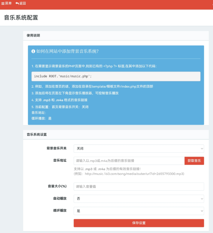Open the 自动播放 dropdown

coord(139,198)
